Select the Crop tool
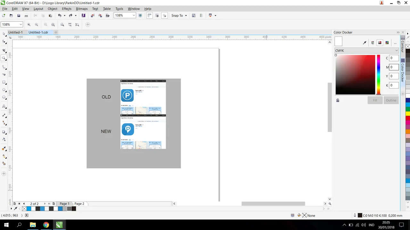Image resolution: width=410 pixels, height=230 pixels. [4, 50]
